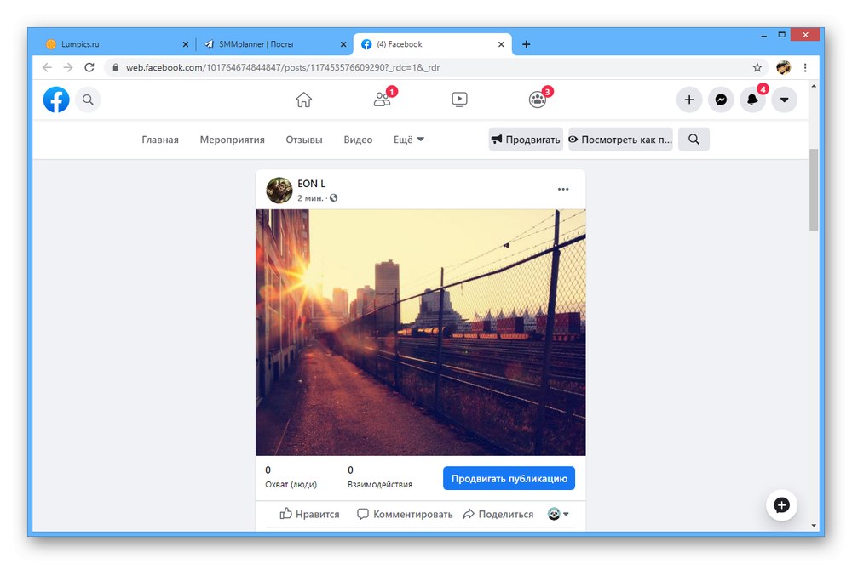Image resolution: width=852 pixels, height=564 pixels.
Task: Open the Watch video icon
Action: (x=460, y=100)
